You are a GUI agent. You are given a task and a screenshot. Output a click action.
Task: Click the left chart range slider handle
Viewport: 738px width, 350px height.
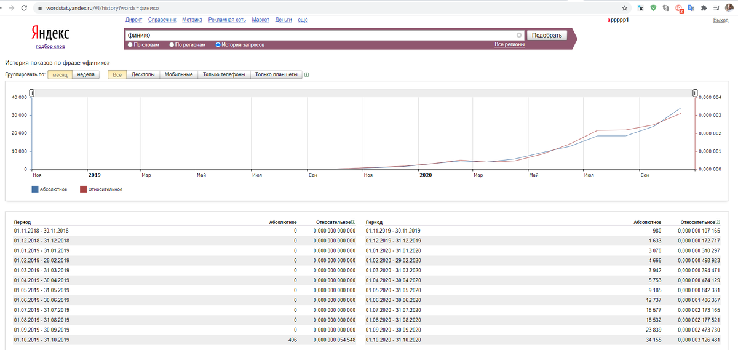32,93
